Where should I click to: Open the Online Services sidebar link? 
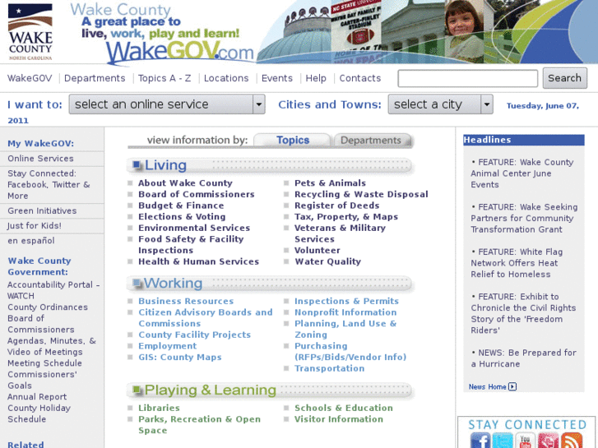pos(40,159)
